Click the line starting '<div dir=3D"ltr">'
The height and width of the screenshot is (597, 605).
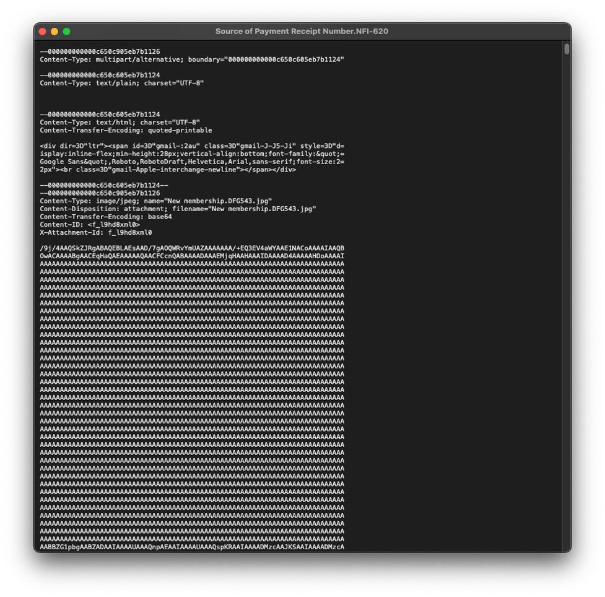(x=192, y=146)
